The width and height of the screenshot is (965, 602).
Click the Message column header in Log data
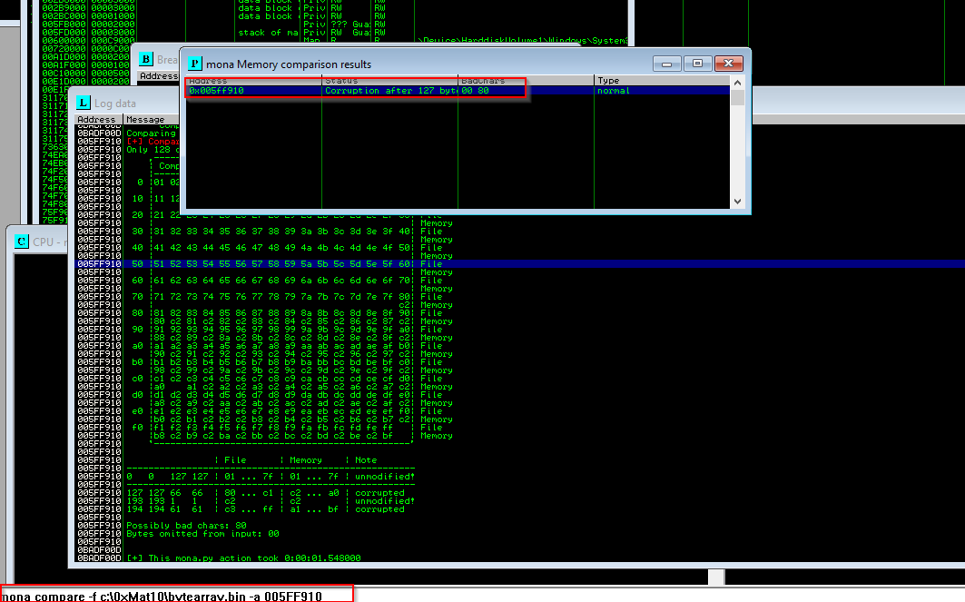145,119
